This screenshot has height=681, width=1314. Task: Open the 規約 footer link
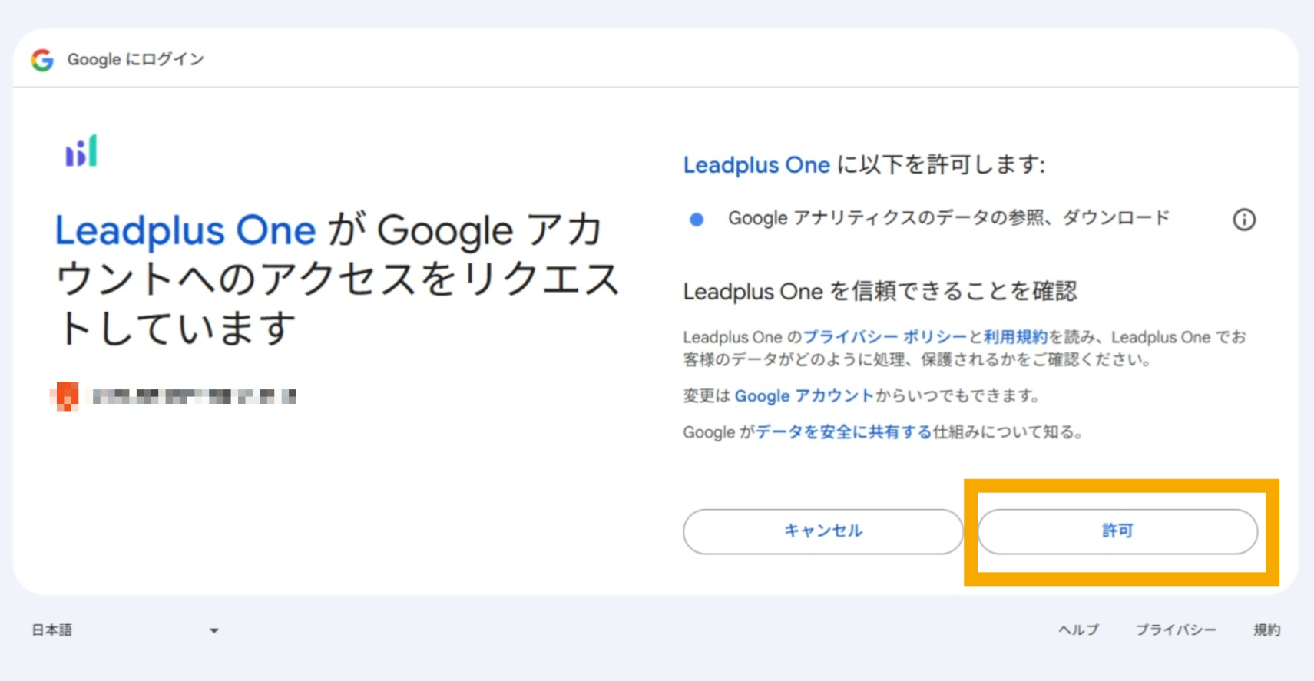click(1266, 630)
